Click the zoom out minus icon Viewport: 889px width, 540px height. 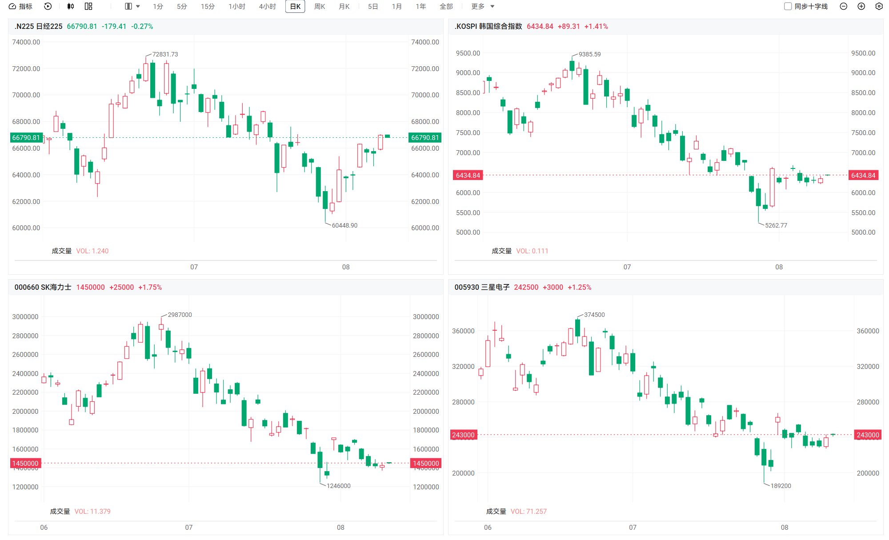point(843,6)
